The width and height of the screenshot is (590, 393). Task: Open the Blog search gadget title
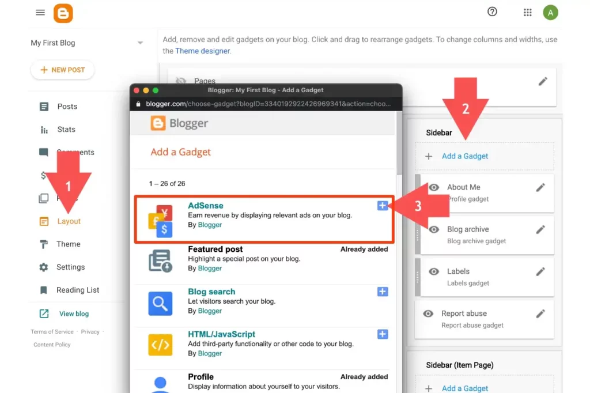[211, 292]
